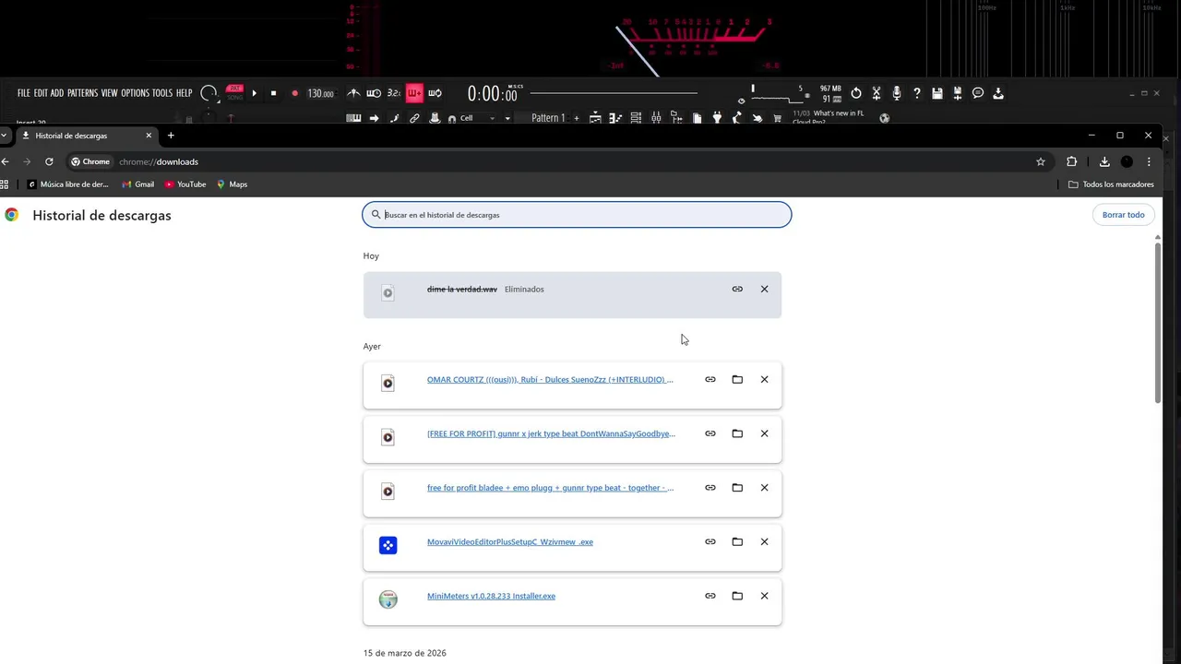Switch FL Studio to SONG mode

pos(235,97)
